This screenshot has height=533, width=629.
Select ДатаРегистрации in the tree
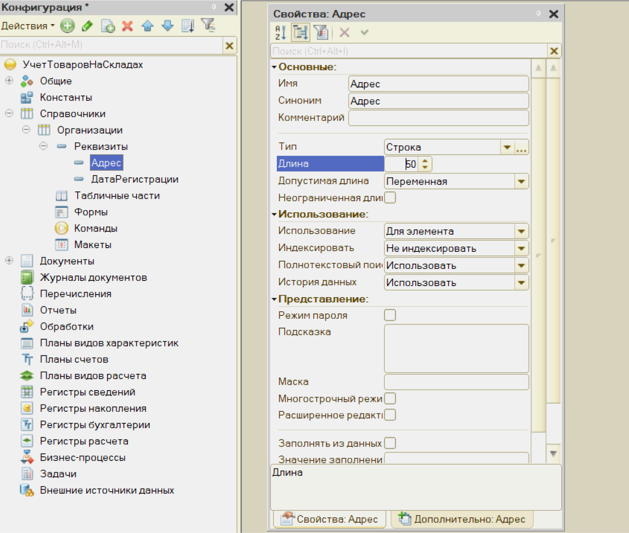[x=134, y=179]
